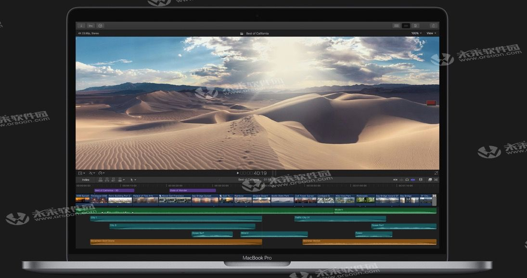
Task: Open the Effects browser icon
Action: (x=430, y=179)
